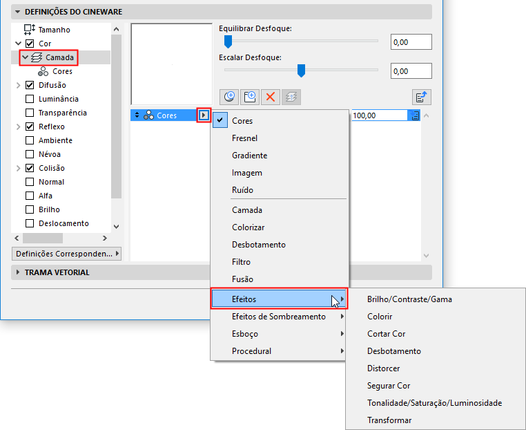Select Cortar Cor effect
Viewport: 526px width, 430px height.
coord(436,334)
